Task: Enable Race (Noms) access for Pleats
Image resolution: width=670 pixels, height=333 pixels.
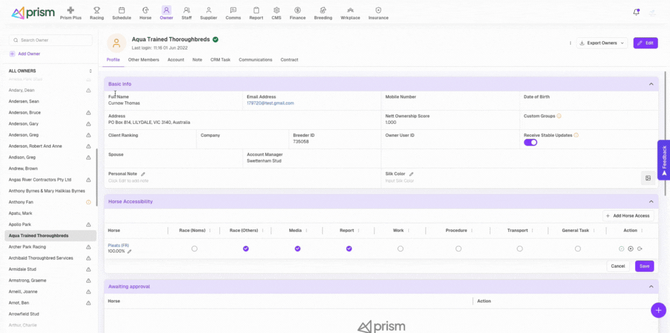Action: (x=194, y=249)
